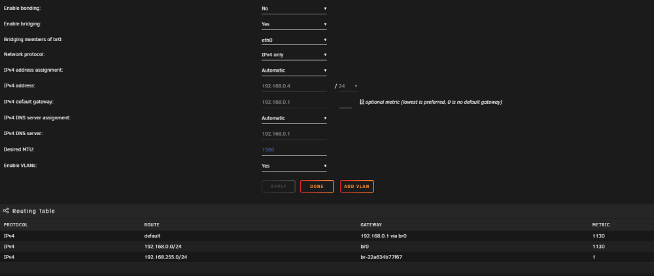Click the br0 gateway cell
The image size is (654, 276).
(364, 247)
